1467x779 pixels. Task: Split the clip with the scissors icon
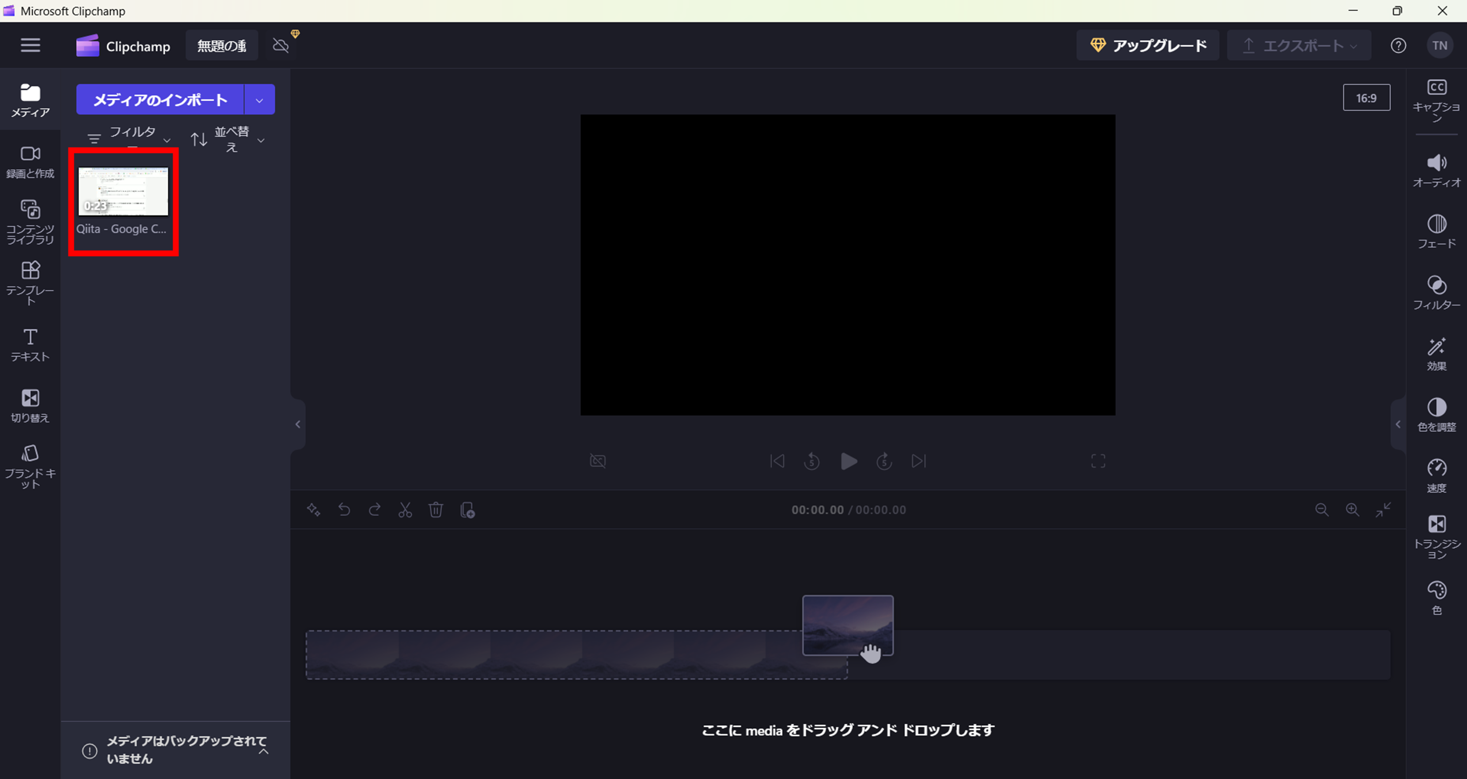(x=405, y=510)
